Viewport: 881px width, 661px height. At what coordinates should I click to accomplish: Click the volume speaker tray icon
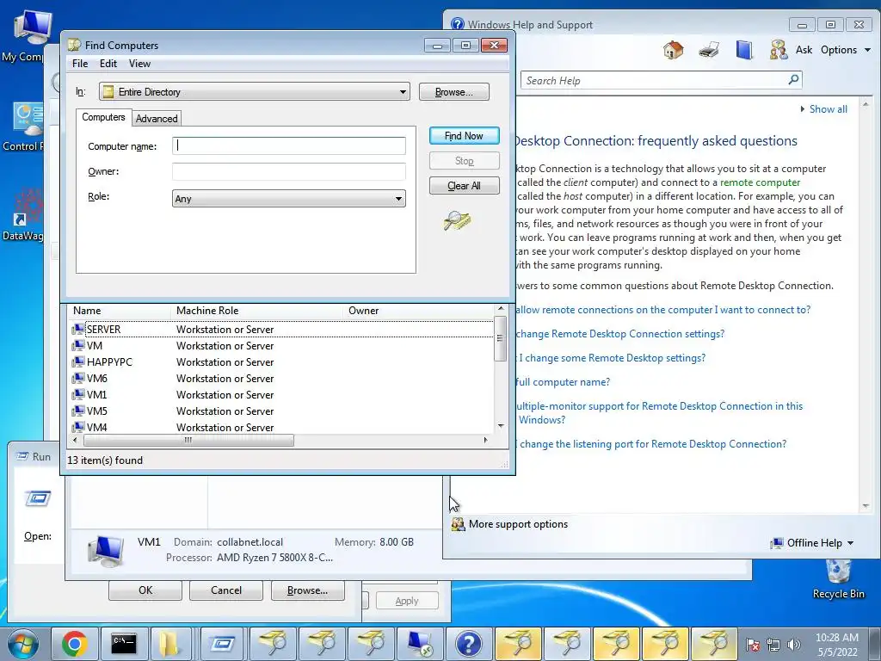[793, 645]
